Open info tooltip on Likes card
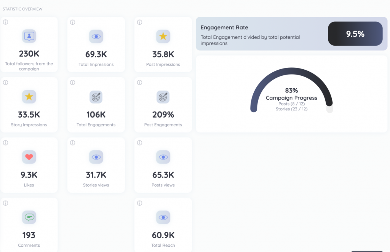This screenshot has height=252, width=390. click(6, 143)
